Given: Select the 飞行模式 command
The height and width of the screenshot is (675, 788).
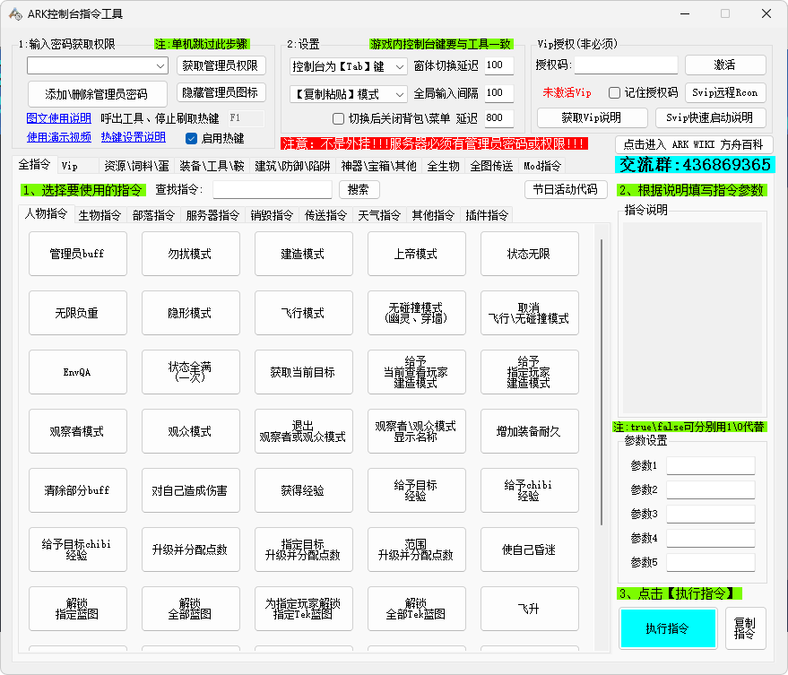Looking at the screenshot, I should (304, 313).
